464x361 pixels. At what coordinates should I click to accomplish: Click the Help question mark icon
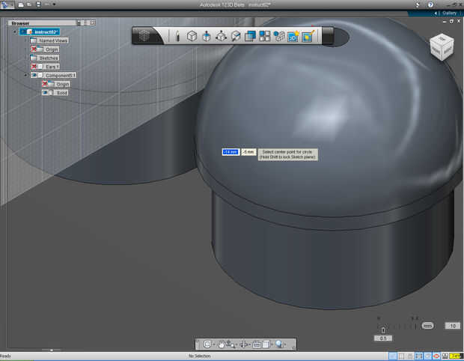pyautogui.click(x=430, y=4)
